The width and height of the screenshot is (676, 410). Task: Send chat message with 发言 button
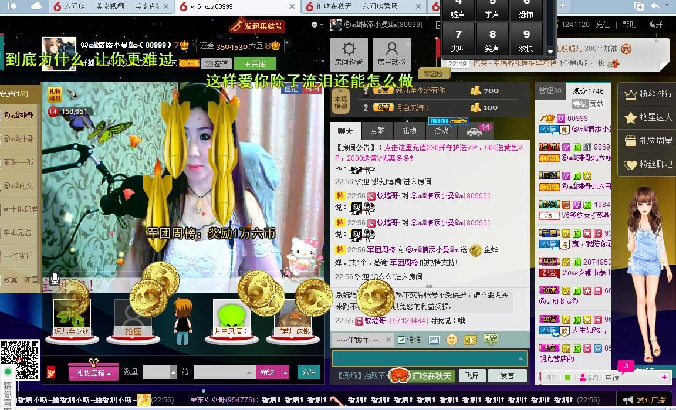coord(507,376)
